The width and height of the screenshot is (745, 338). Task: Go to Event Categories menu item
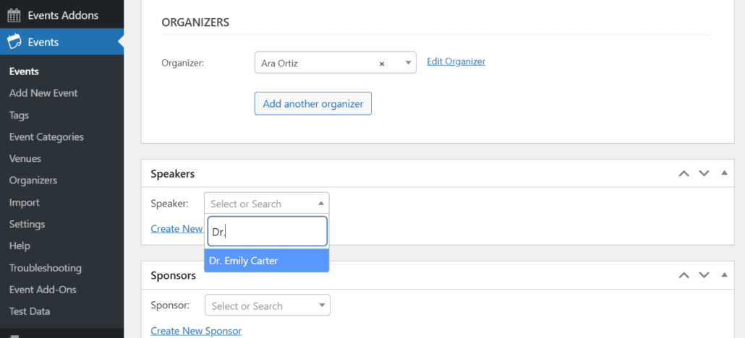46,136
